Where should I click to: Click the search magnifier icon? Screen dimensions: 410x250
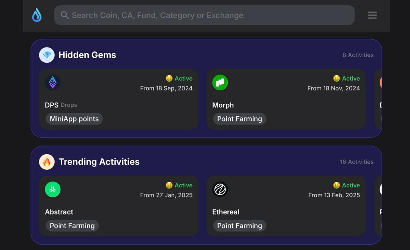tap(65, 15)
